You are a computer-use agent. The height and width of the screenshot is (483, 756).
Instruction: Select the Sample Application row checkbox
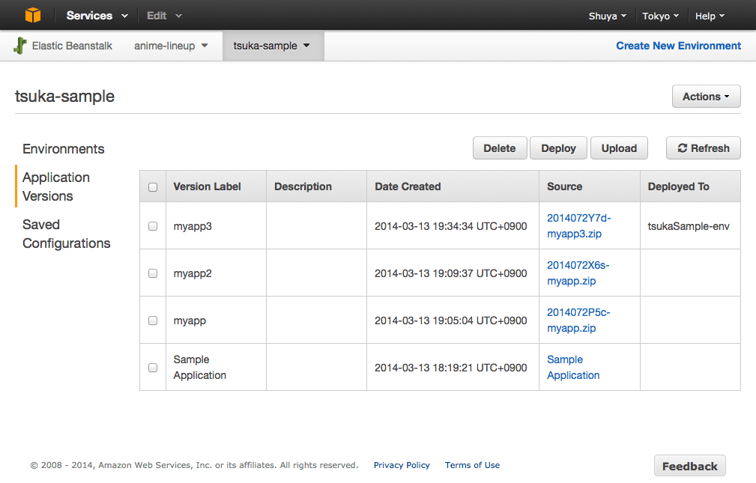pyautogui.click(x=153, y=368)
